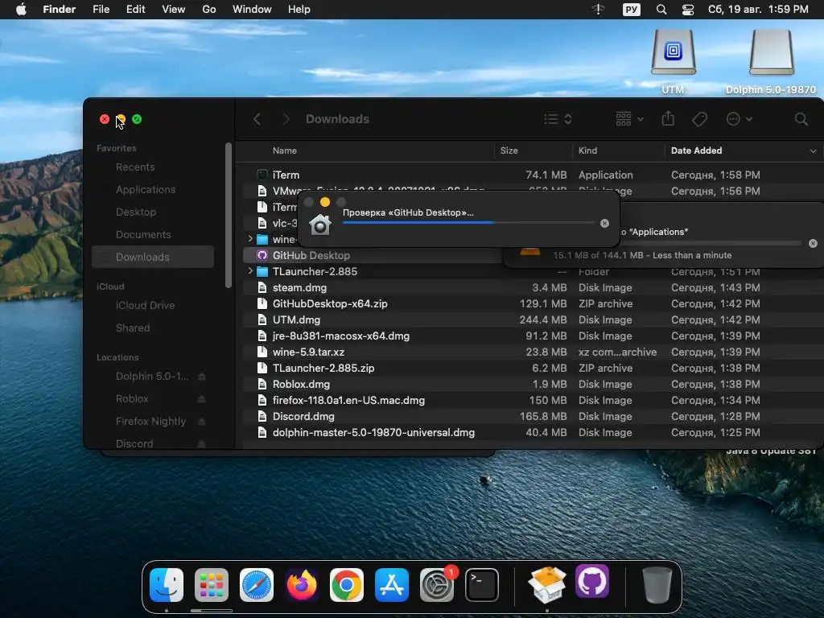Viewport: 824px width, 618px height.
Task: Open the Action ellipsis dropdown menu
Action: [740, 119]
